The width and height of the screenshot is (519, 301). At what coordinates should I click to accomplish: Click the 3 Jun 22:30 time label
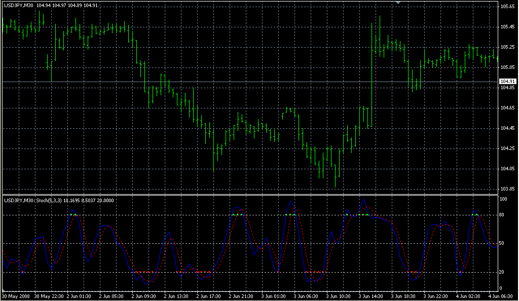tap(436, 296)
